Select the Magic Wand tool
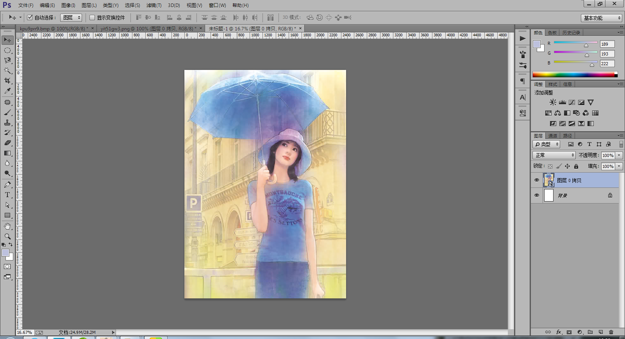This screenshot has width=625, height=339. [7, 71]
